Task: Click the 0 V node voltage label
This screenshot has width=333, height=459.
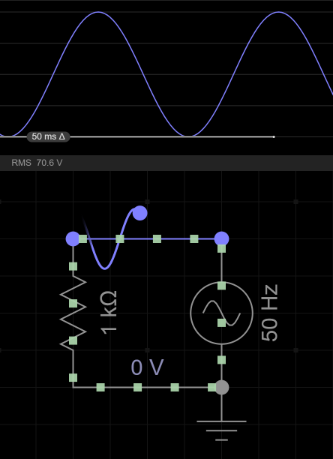Action: [147, 367]
